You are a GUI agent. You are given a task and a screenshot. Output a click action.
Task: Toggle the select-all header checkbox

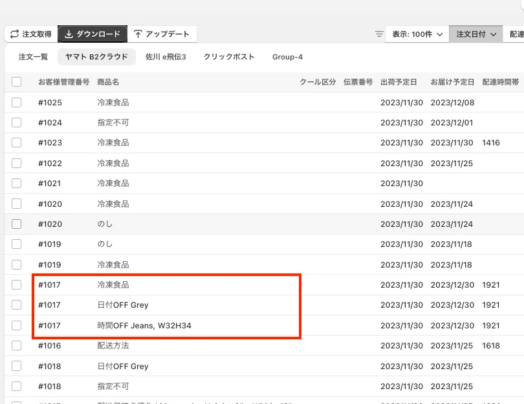point(17,82)
